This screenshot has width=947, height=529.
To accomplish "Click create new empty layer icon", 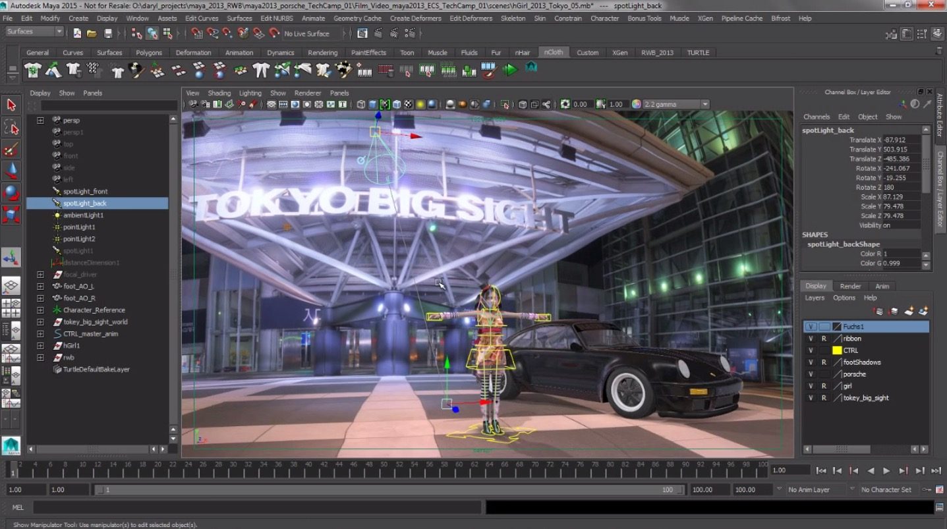I will [909, 311].
